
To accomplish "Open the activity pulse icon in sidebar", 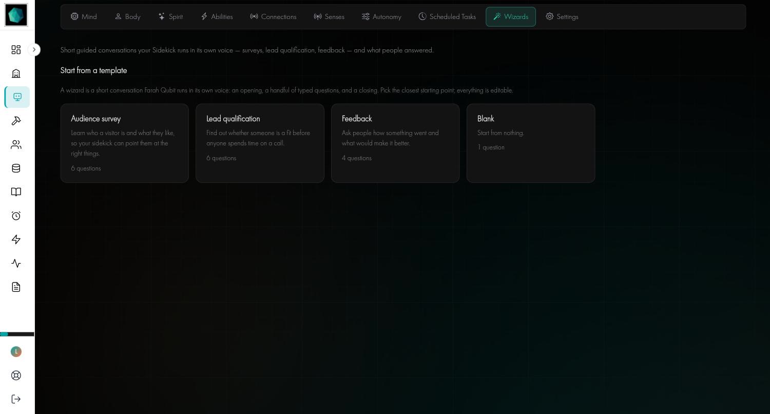I will tap(16, 264).
